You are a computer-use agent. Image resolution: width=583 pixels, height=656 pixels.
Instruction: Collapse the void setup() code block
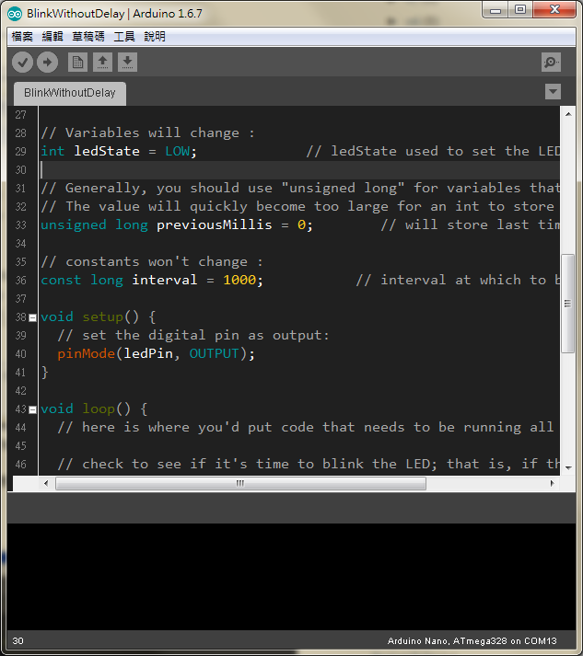coord(32,318)
